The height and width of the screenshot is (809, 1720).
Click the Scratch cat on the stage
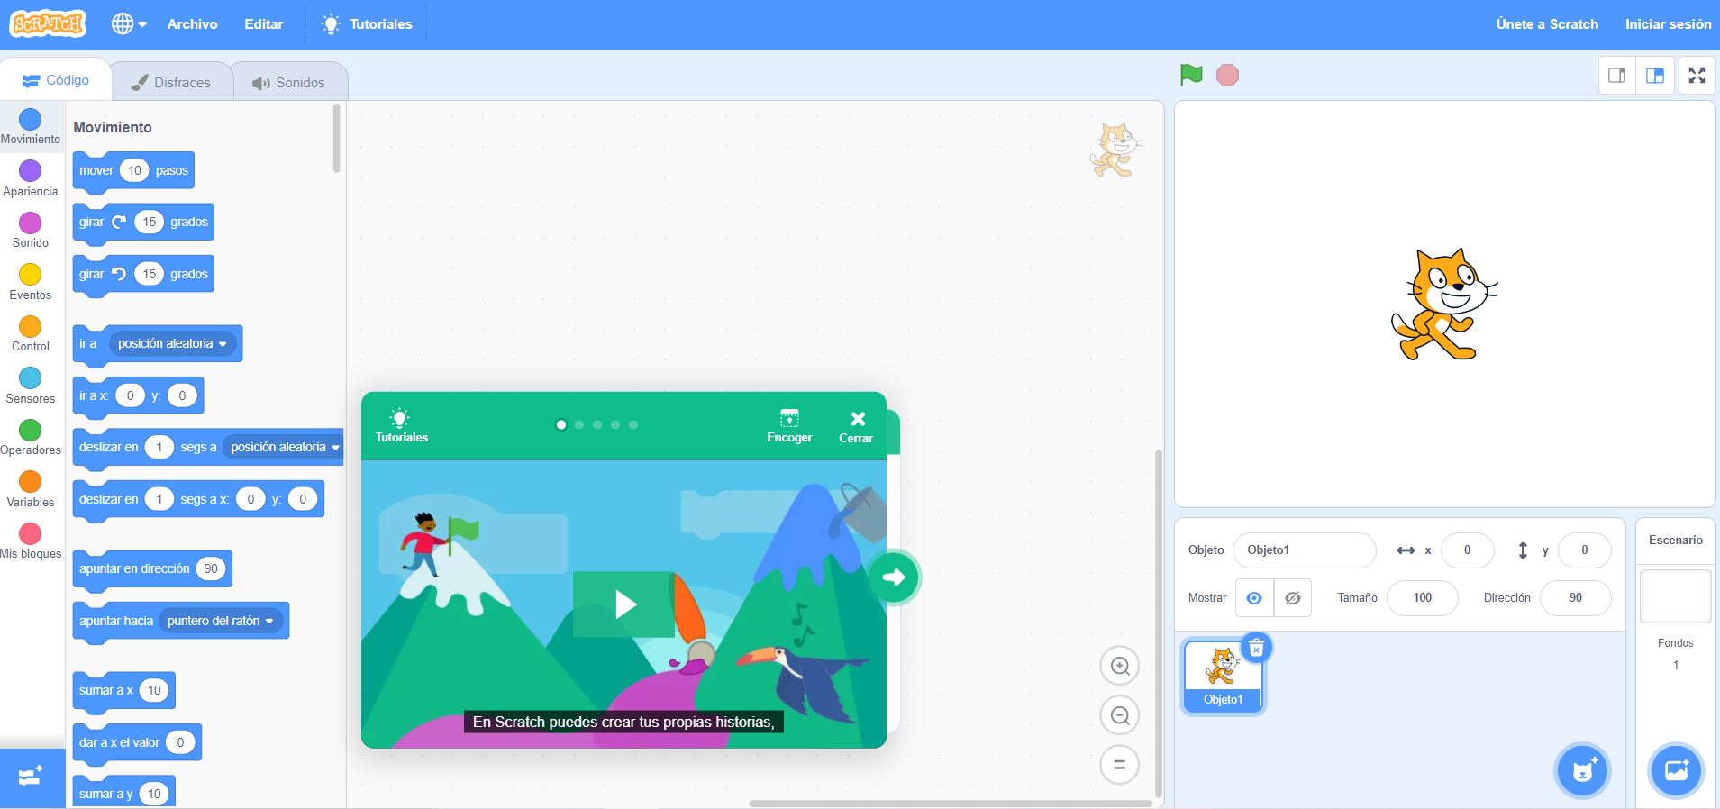[1444, 305]
